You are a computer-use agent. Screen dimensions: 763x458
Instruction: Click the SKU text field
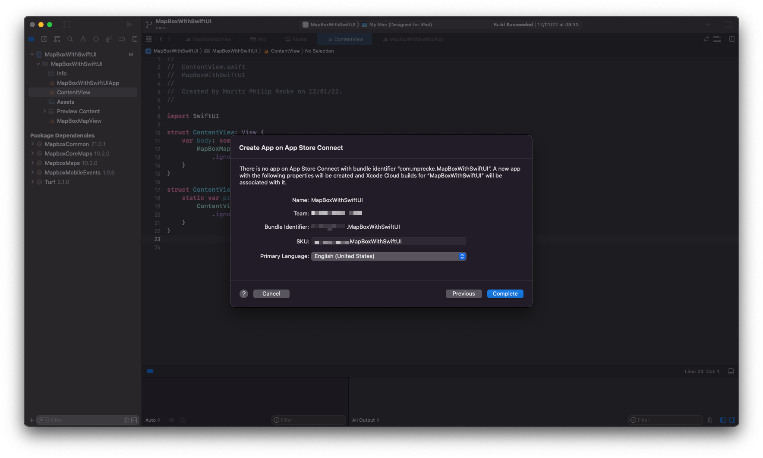coord(389,241)
